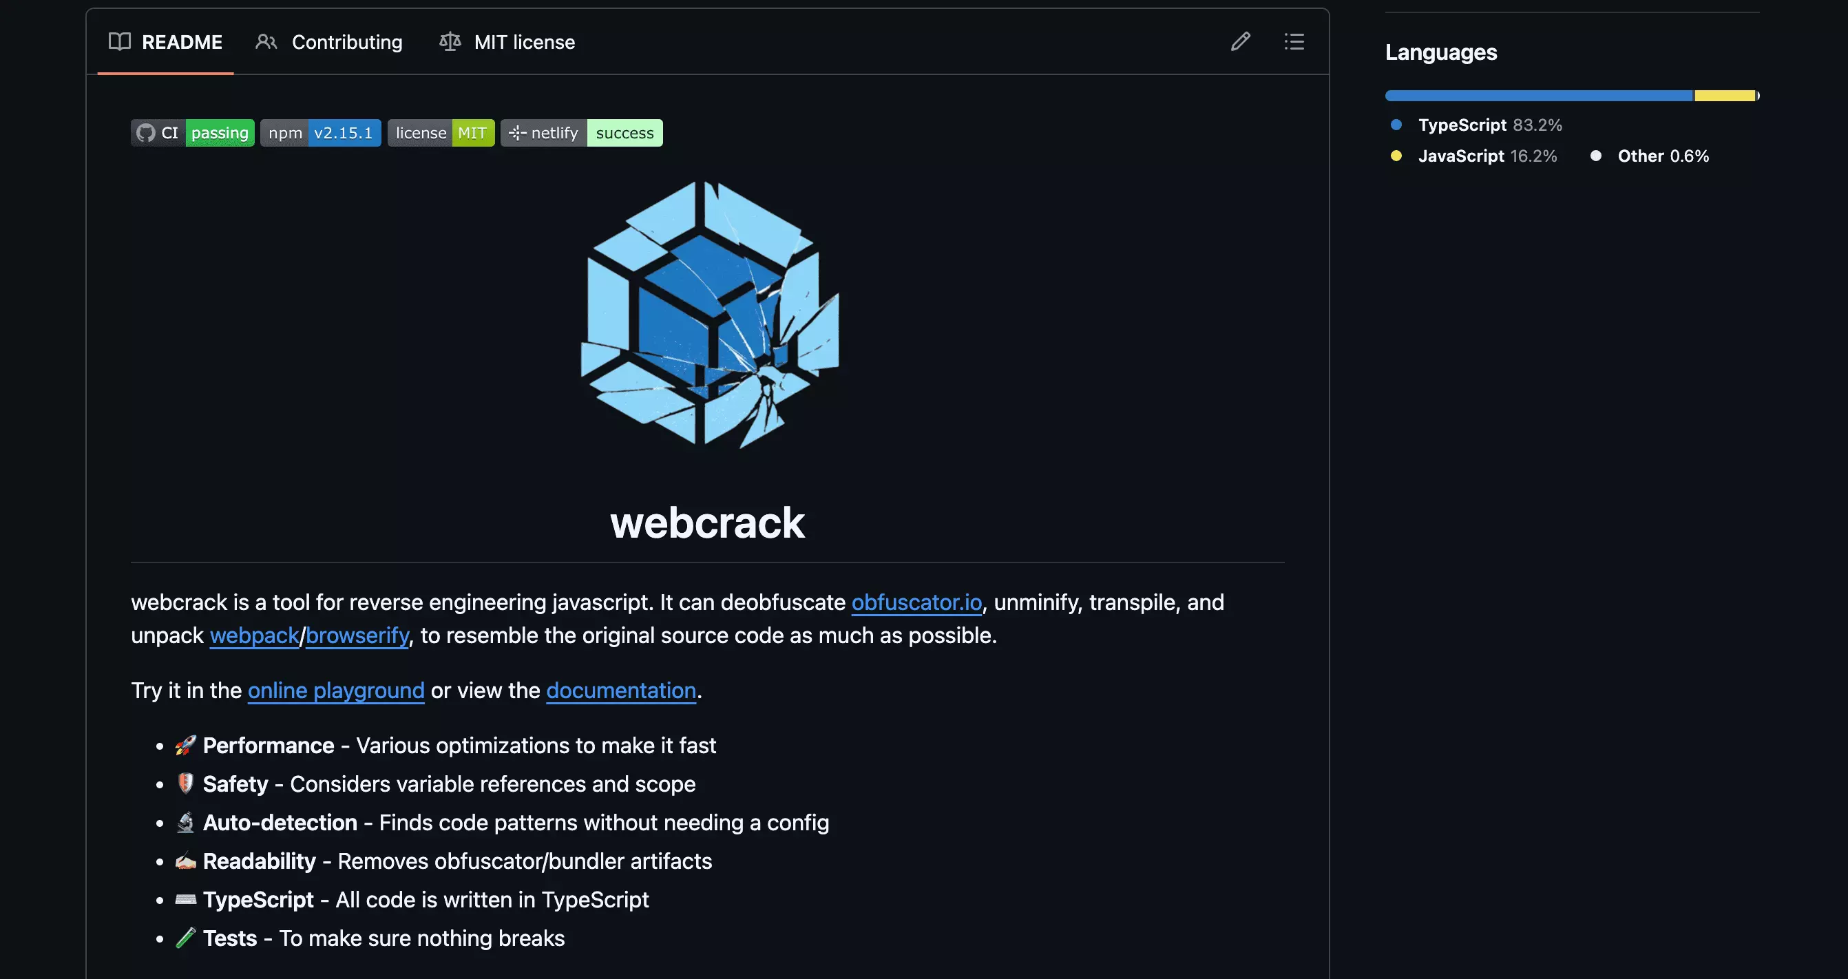
Task: Select the README tab
Action: click(183, 41)
